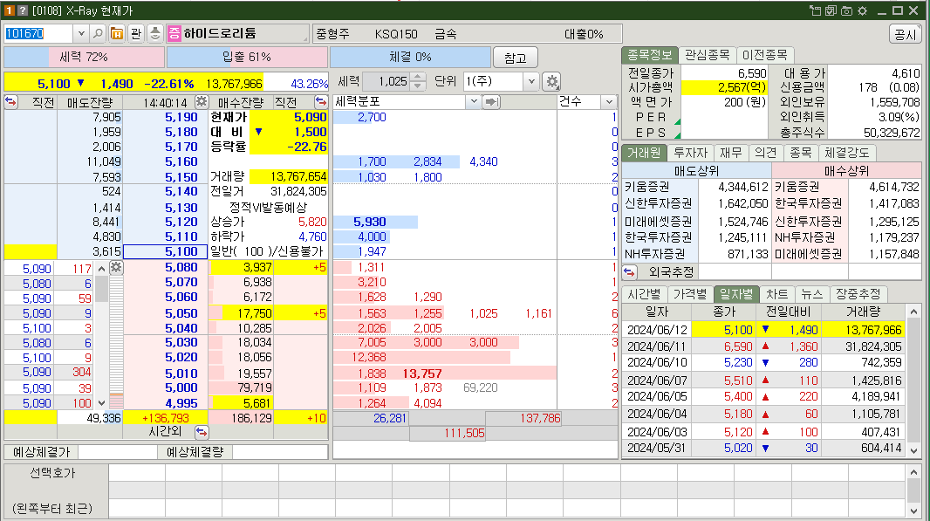Click the stock code input field 101670
Image resolution: width=930 pixels, height=521 pixels.
point(38,33)
